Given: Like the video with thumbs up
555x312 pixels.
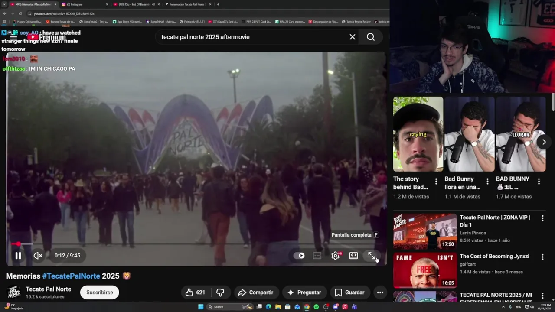Looking at the screenshot, I should coord(195,292).
